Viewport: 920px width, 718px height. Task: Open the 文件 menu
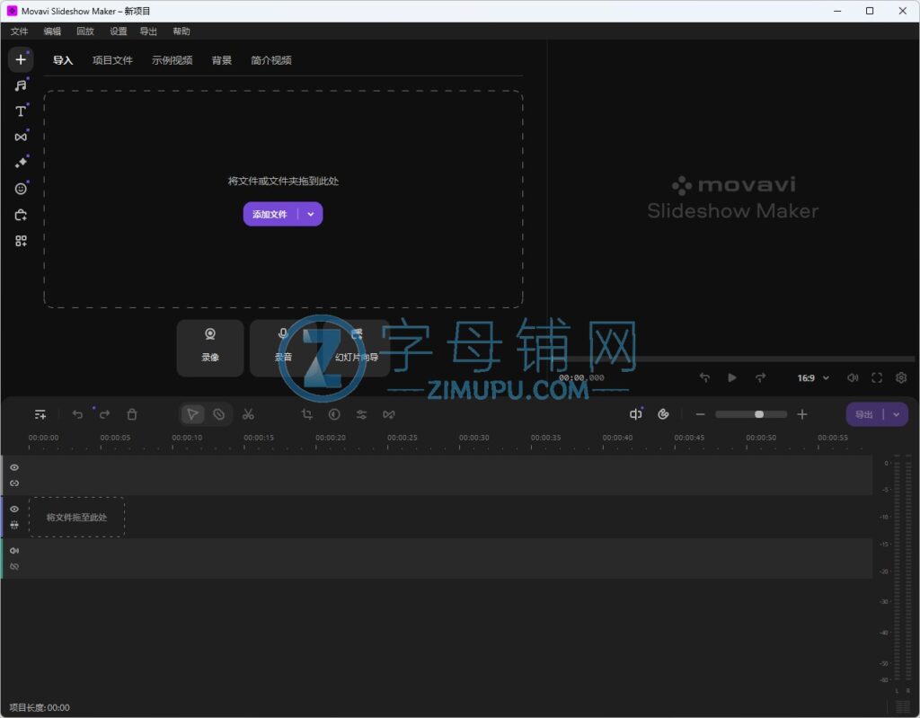(20, 31)
